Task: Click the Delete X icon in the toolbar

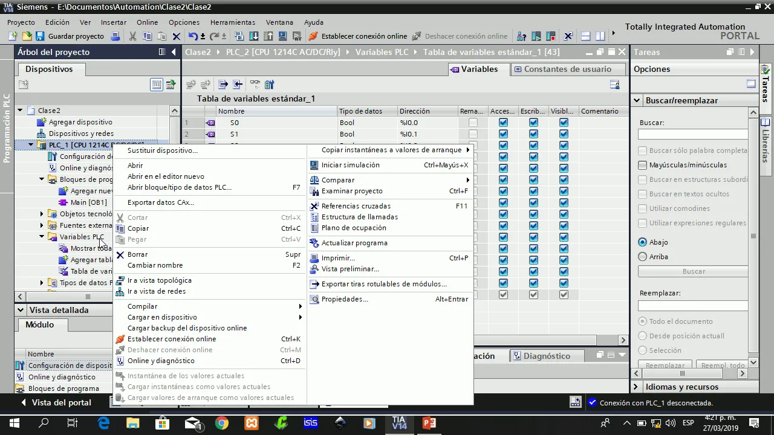Action: 177,36
